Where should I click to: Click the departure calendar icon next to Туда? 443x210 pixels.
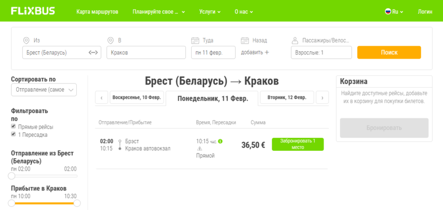(x=195, y=41)
